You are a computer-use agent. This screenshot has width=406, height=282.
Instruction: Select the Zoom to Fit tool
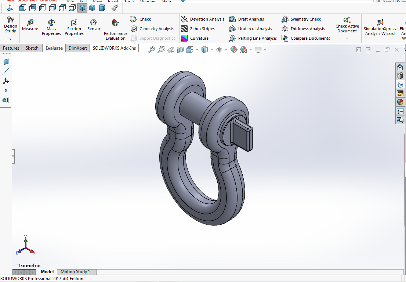tap(152, 50)
